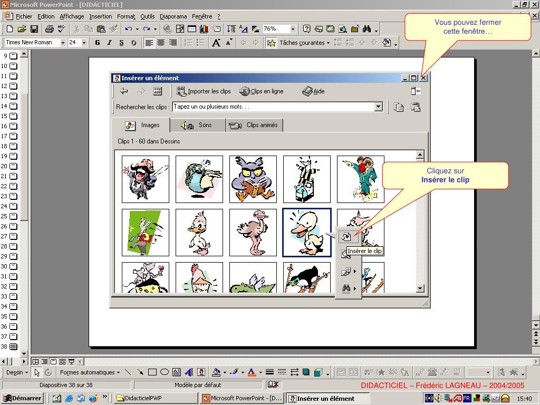Open a file with the folder icon

tap(22, 29)
